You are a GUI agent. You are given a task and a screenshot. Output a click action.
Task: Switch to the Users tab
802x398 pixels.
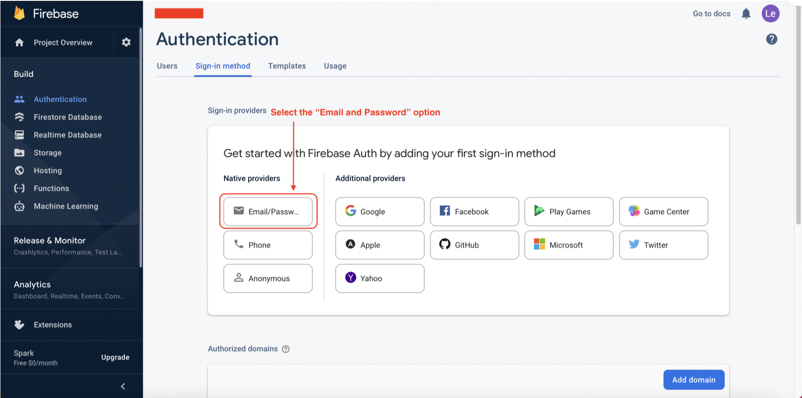point(167,66)
